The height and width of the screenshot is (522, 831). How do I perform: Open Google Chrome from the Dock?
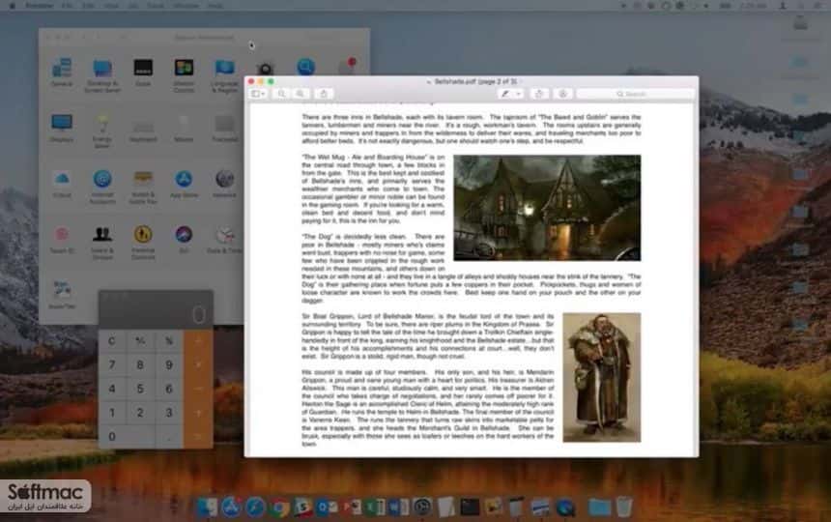click(x=278, y=507)
